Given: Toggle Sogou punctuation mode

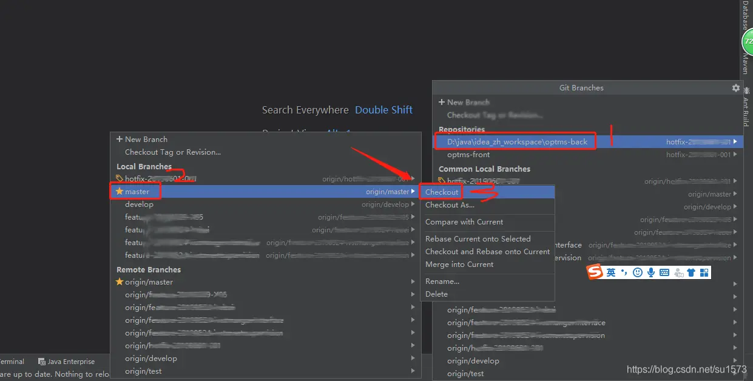Looking at the screenshot, I should point(624,273).
